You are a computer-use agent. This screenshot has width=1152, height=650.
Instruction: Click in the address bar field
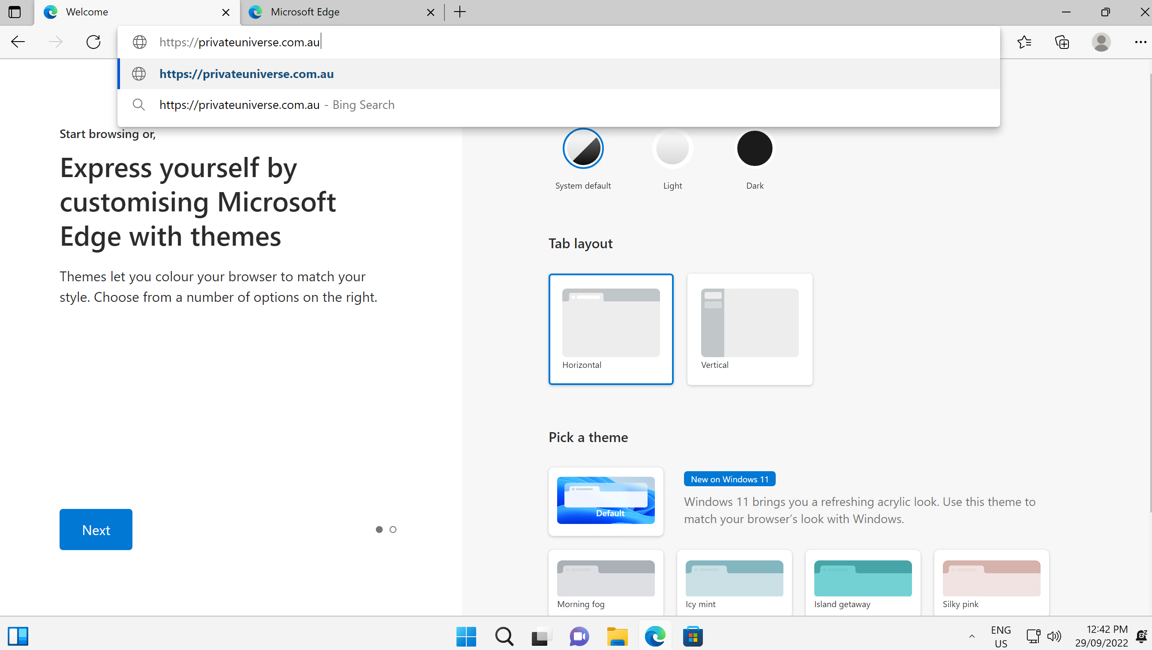click(537, 42)
